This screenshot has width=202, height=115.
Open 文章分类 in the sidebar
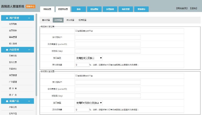tap(13, 56)
